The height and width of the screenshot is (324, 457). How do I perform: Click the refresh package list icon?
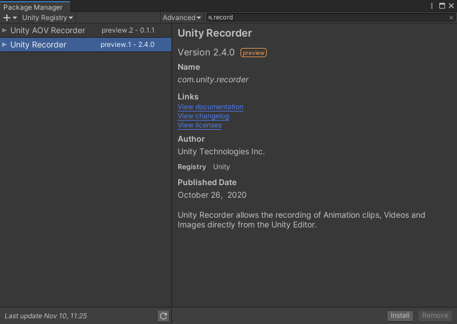163,316
